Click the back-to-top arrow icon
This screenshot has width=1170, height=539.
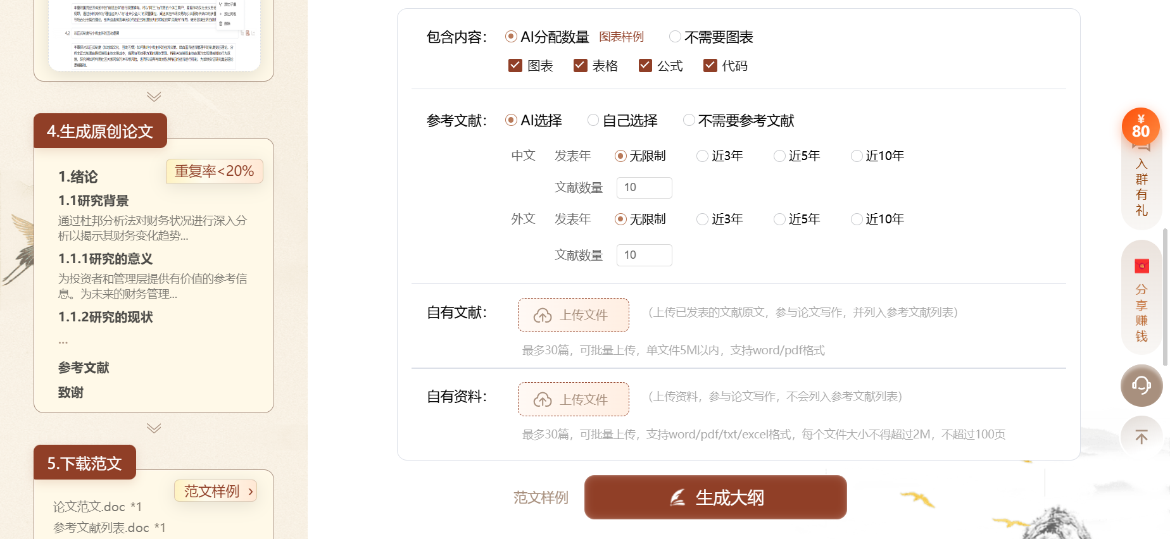pos(1142,437)
